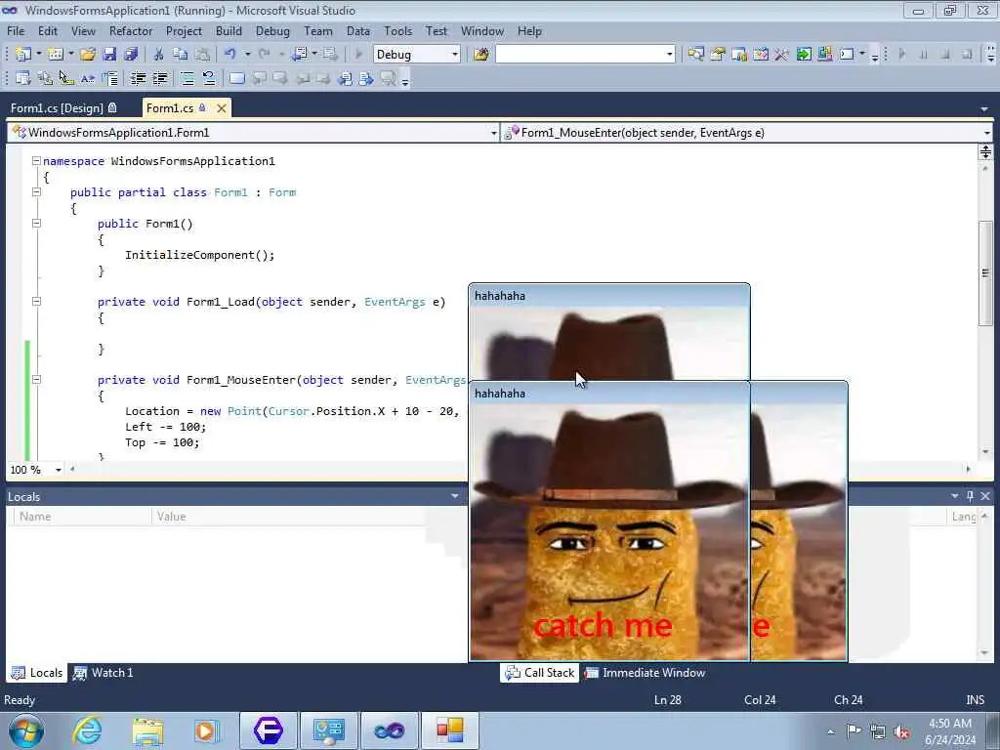Switch to the Form1.cs [Design] tab

[x=63, y=107]
